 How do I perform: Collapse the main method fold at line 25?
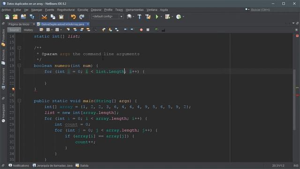tap(19, 100)
